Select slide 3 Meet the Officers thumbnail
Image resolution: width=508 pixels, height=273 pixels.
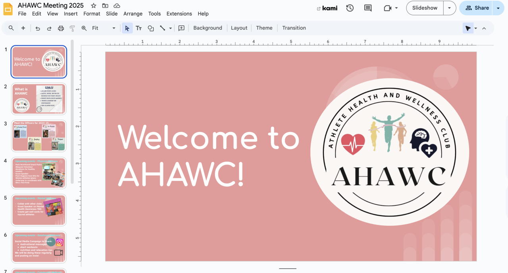click(39, 136)
